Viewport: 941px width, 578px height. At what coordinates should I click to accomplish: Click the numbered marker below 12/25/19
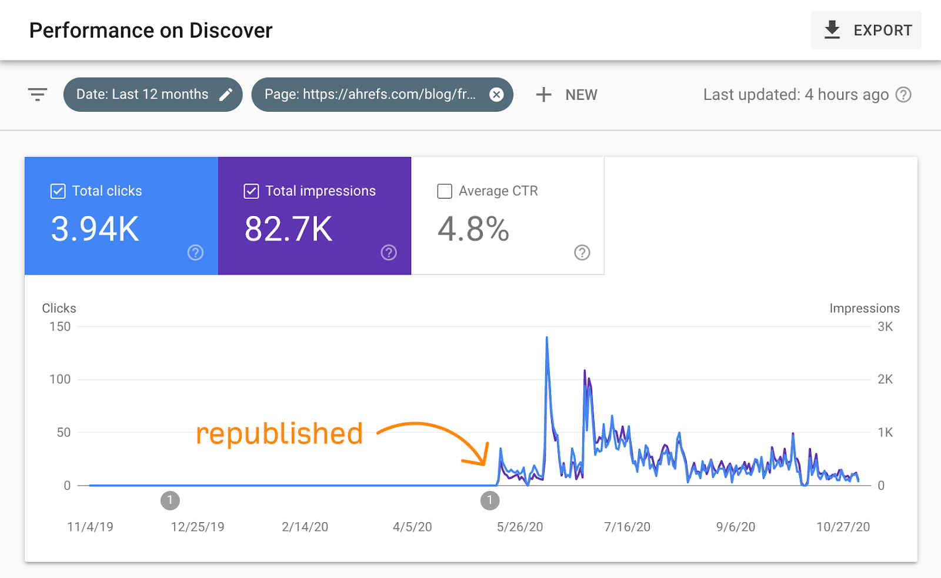pos(170,500)
